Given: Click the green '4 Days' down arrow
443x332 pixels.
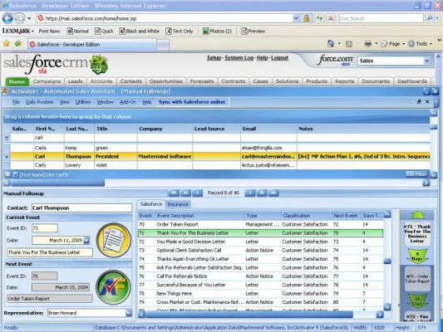Looking at the screenshot, I should coord(417,256).
